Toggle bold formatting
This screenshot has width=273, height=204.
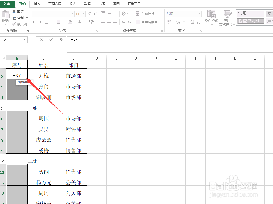[34, 22]
